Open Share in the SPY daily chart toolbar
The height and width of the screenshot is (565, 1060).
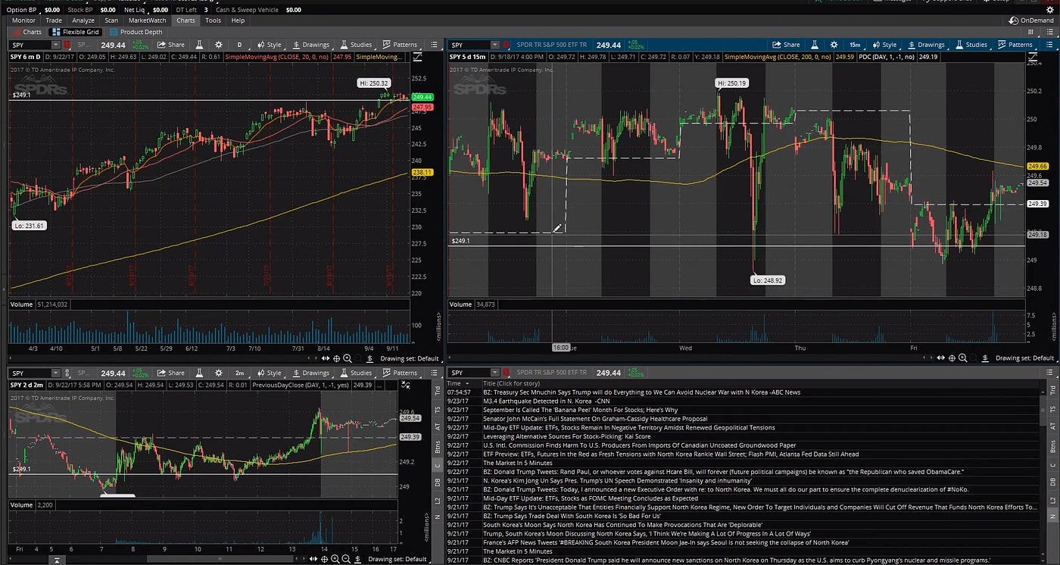(171, 45)
